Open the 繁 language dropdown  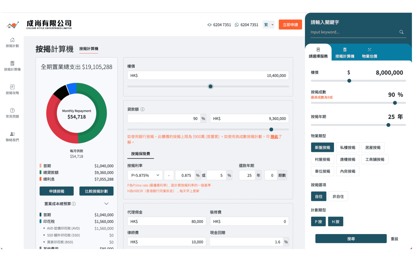(269, 25)
